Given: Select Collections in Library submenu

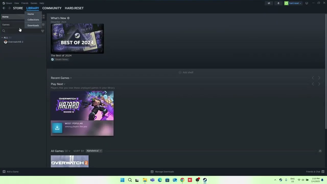Looking at the screenshot, I should click(33, 20).
